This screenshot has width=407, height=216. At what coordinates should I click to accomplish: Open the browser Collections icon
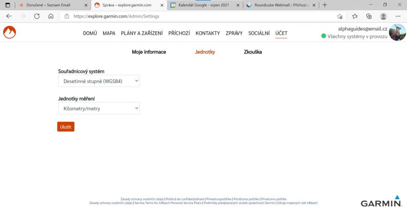point(369,16)
